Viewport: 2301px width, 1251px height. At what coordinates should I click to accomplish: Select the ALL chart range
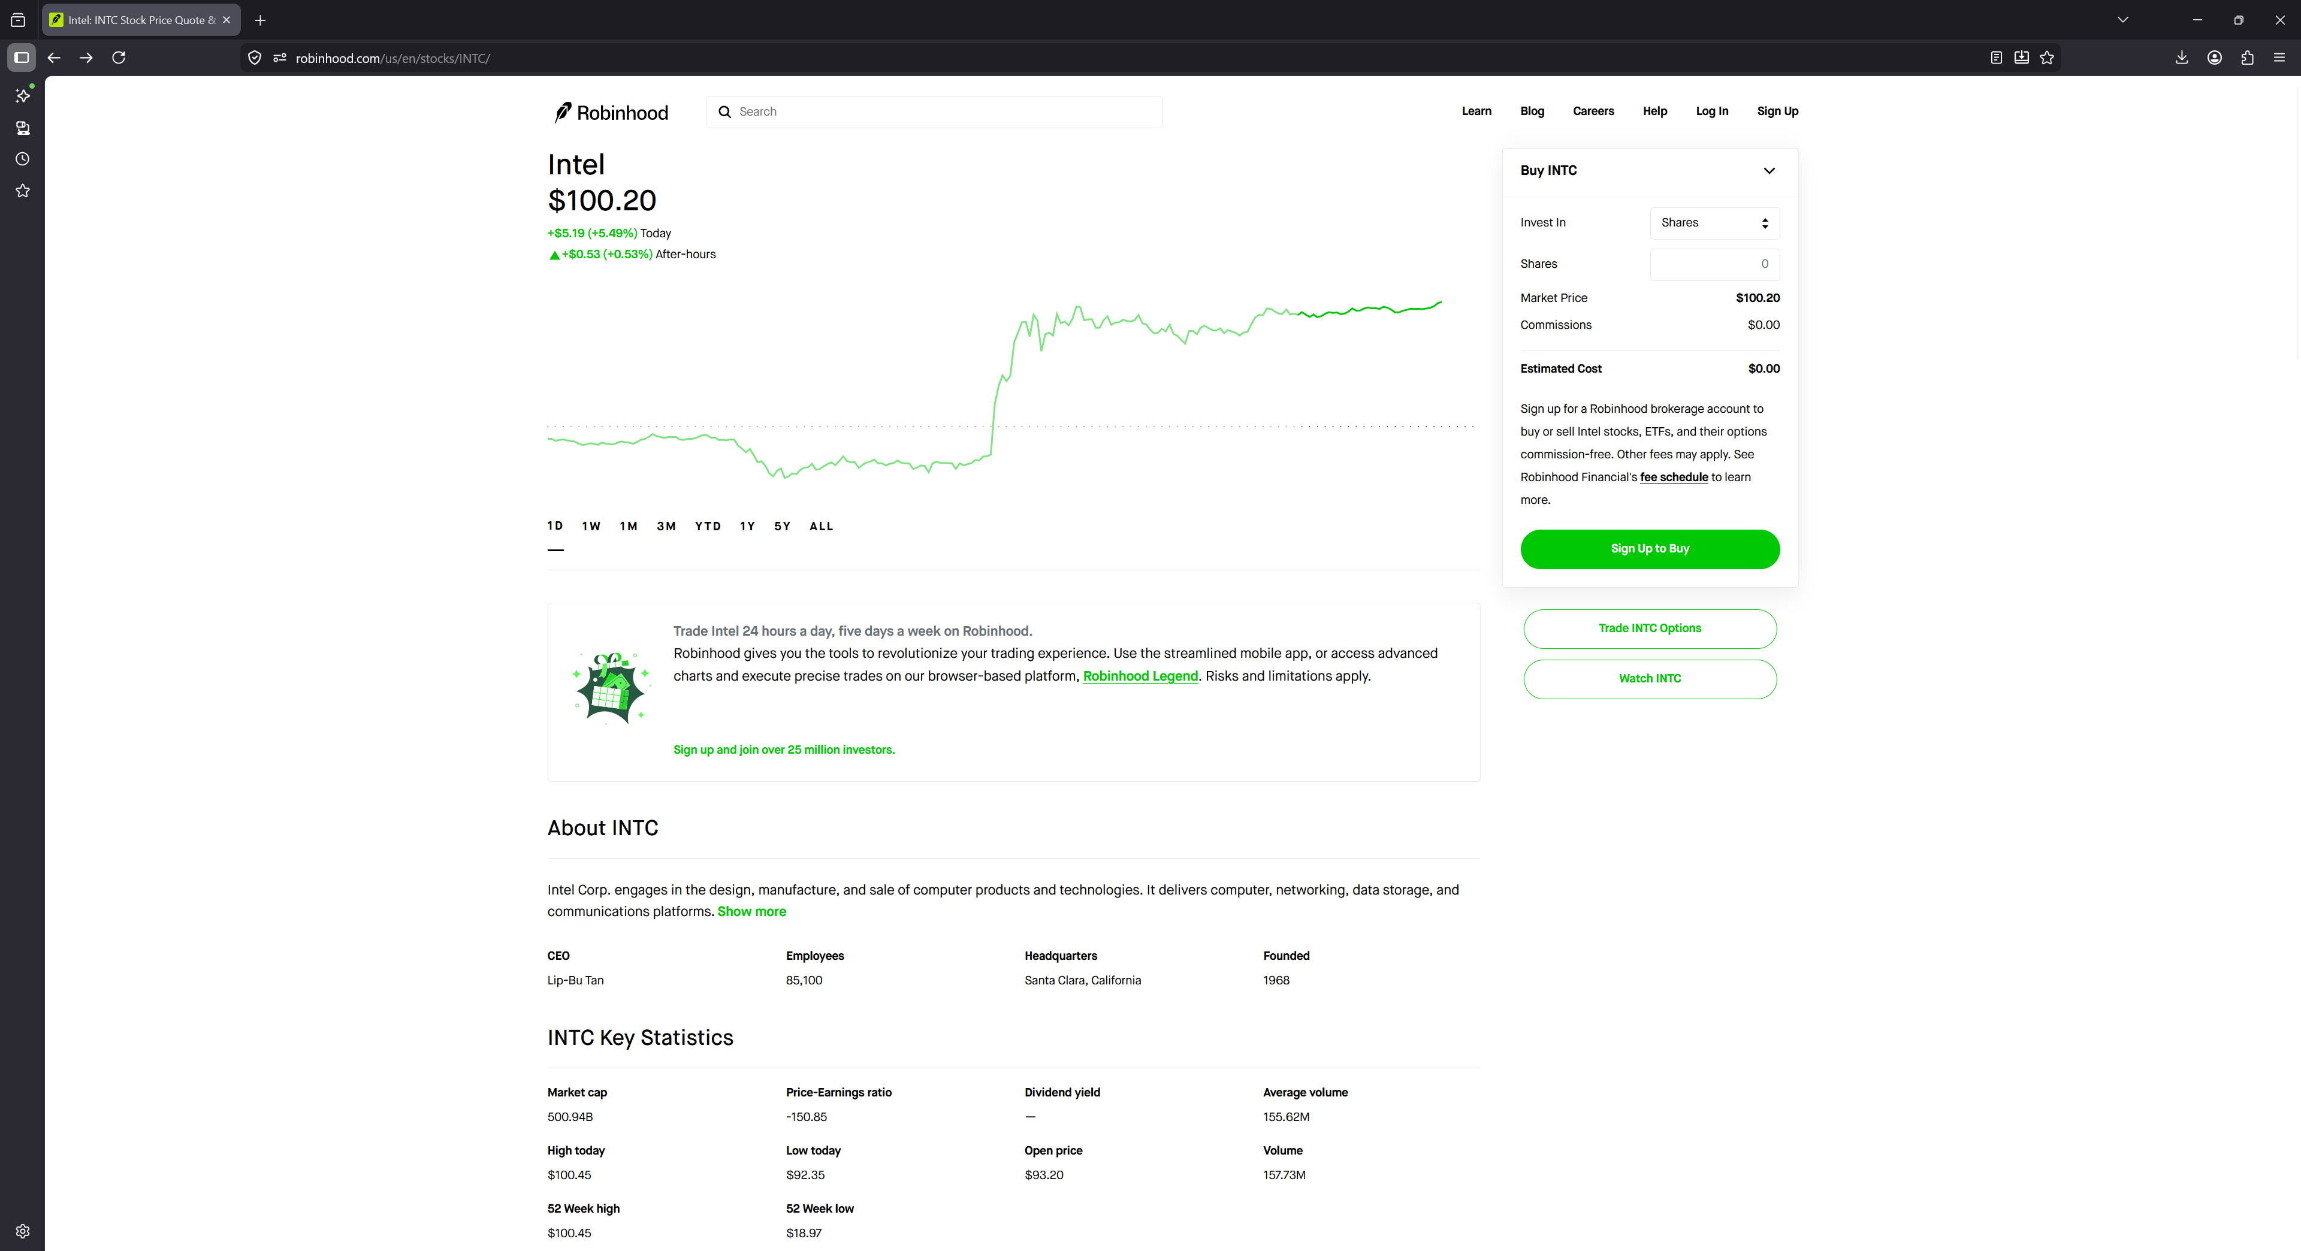[x=821, y=526]
